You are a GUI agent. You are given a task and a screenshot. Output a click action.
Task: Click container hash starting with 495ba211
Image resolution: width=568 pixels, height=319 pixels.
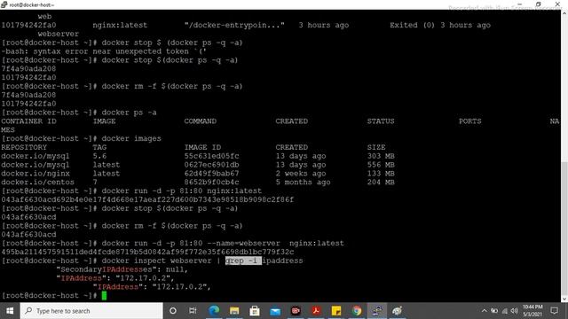(x=147, y=252)
